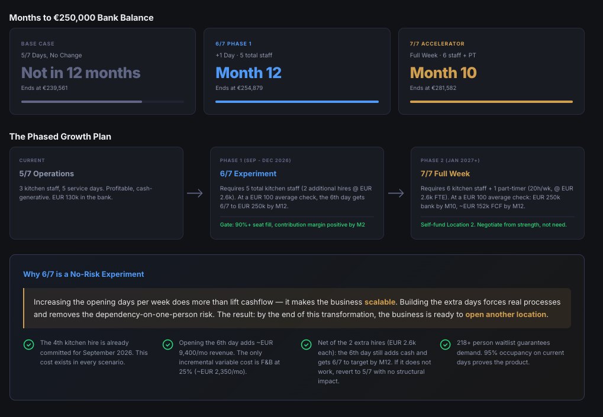Click the check icon beside "Net of the 2 extra hires"
Image resolution: width=603 pixels, height=417 pixels.
point(306,344)
